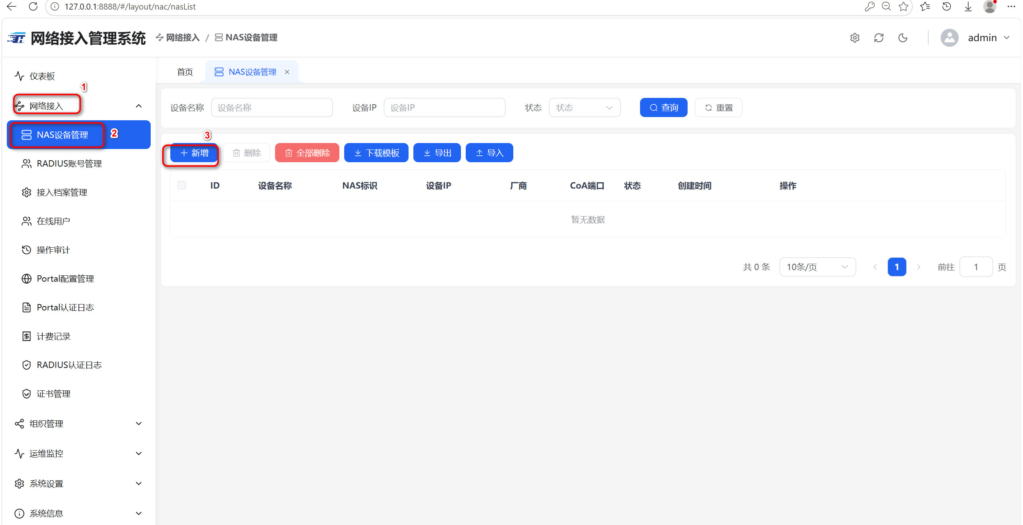1023x525 pixels.
Task: Open Portal配置管理 menu item
Action: (79, 278)
